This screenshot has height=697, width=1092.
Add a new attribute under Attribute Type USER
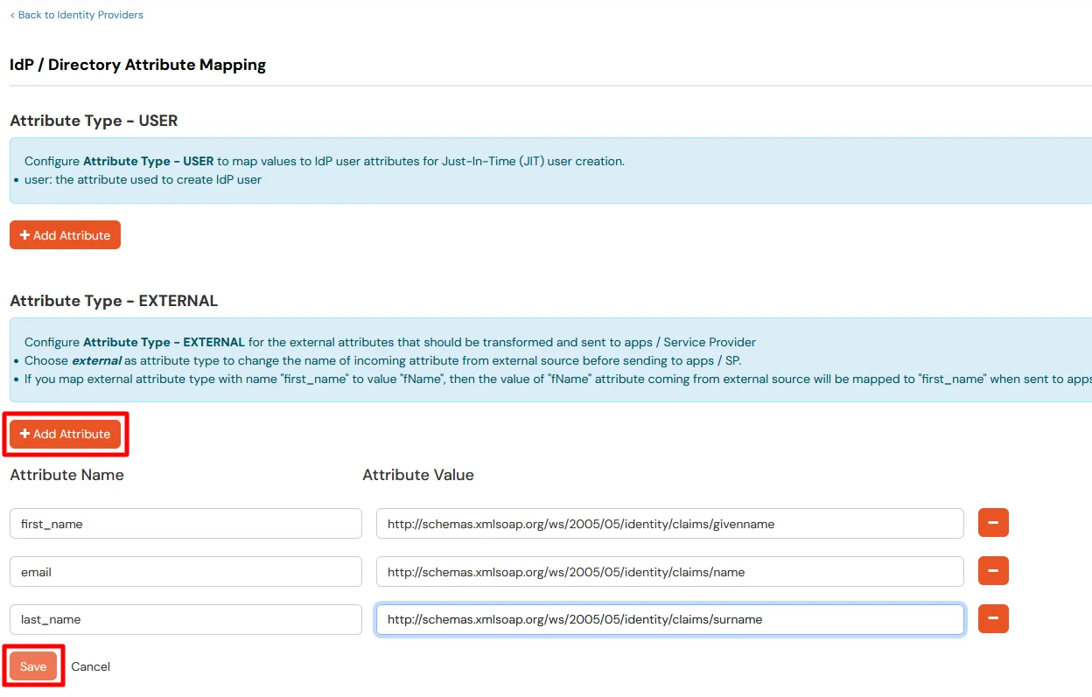[65, 234]
